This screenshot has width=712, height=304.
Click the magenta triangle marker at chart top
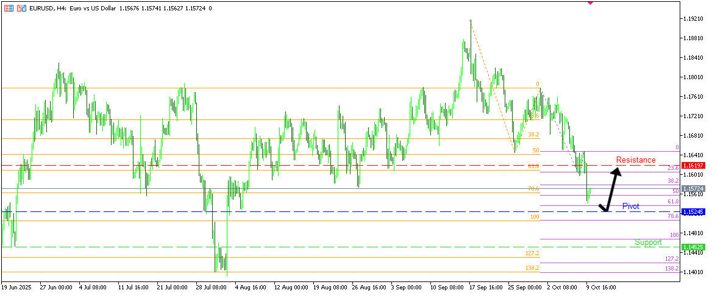tap(589, 3)
